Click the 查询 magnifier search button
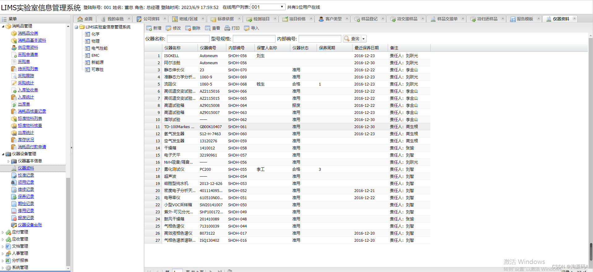The image size is (593, 272). pyautogui.click(x=352, y=39)
